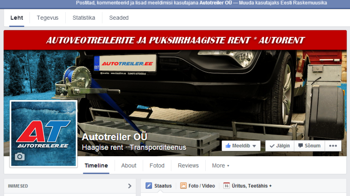Open the Statistika tab
Screen dimensions: 350x196
[x=84, y=18]
